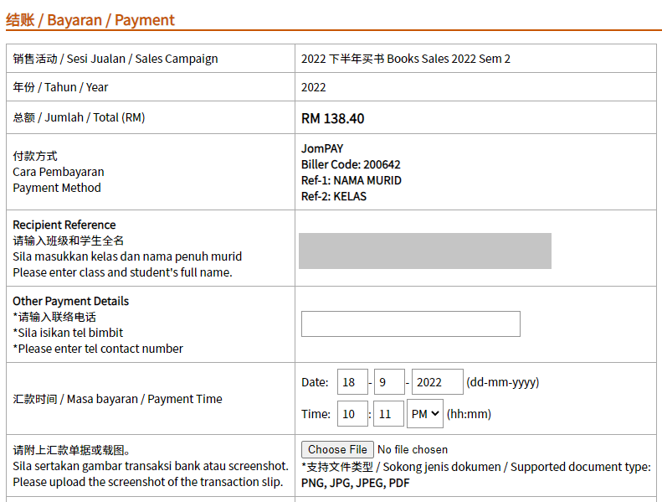Click the Other Payment Details label

tap(71, 301)
